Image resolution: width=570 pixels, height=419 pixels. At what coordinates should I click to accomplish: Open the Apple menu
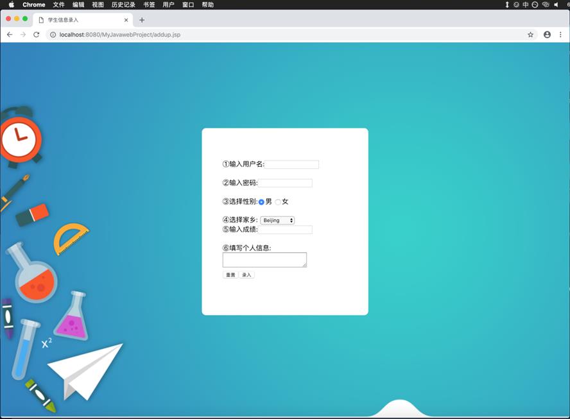point(11,4)
